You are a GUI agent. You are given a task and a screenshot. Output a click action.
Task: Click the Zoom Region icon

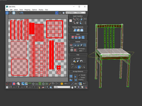click(79, 87)
